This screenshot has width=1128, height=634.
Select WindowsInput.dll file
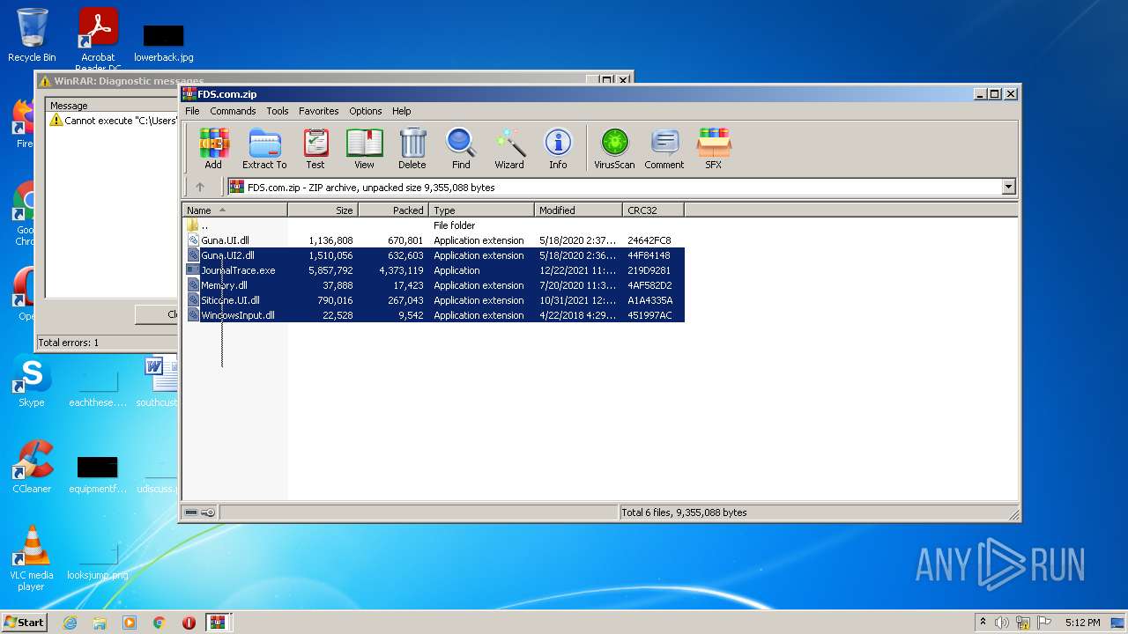tap(434, 315)
